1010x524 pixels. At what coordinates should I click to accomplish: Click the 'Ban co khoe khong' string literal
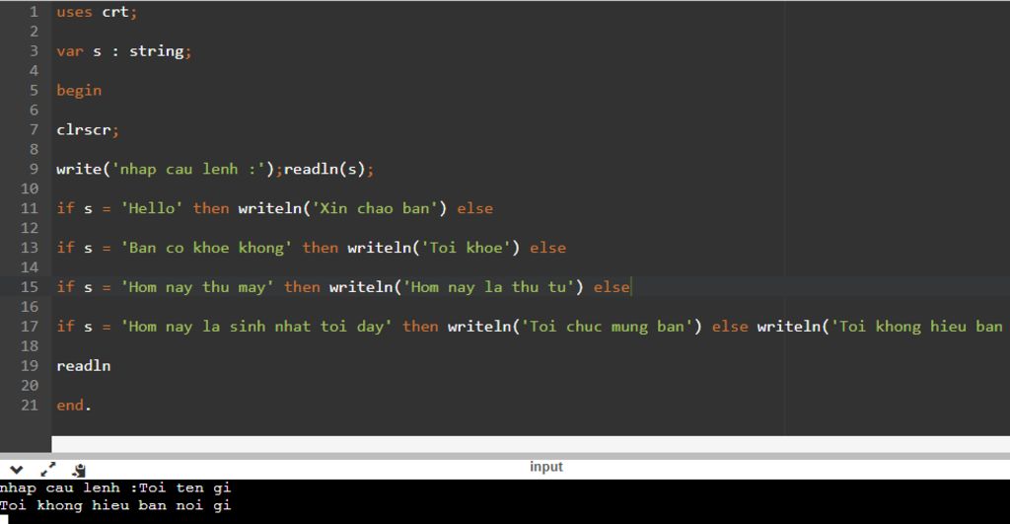[x=206, y=248]
